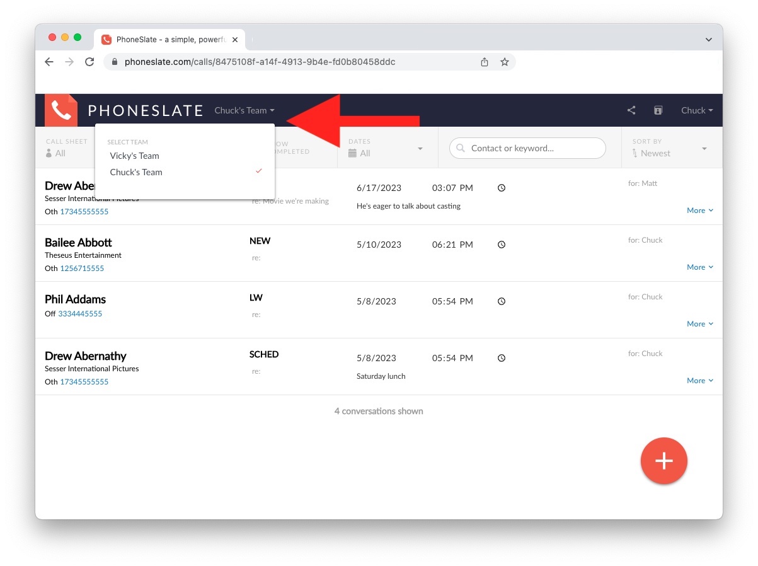Add a new call with plus button
Image resolution: width=758 pixels, height=566 pixels.
[x=663, y=461]
